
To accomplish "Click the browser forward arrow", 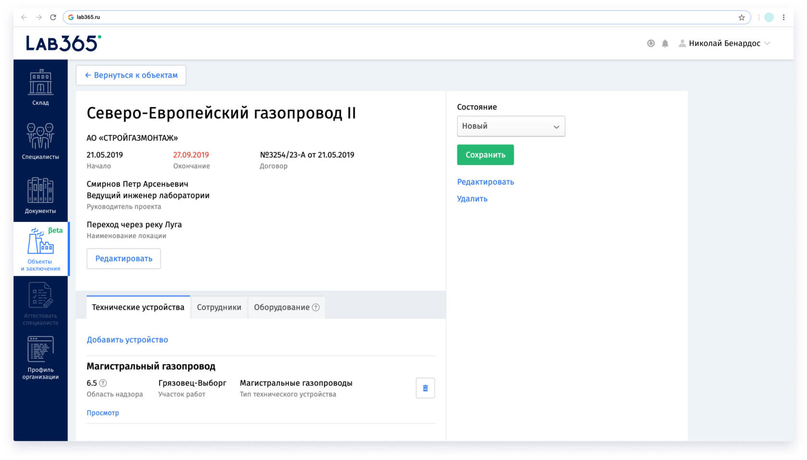I will tap(39, 17).
